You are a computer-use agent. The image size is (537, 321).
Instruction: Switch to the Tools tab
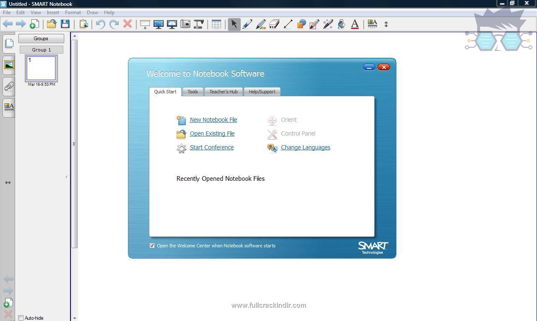(193, 92)
